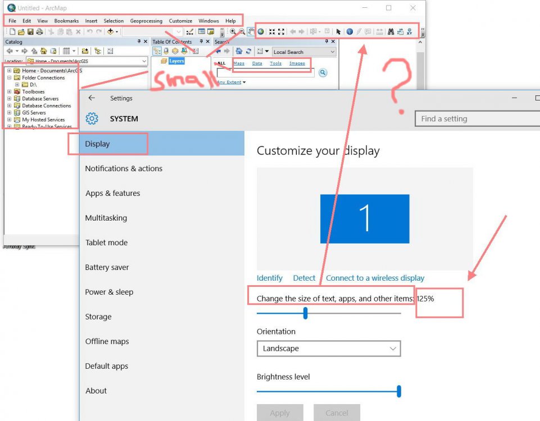Click the Brightness level slider handle

tap(399, 391)
